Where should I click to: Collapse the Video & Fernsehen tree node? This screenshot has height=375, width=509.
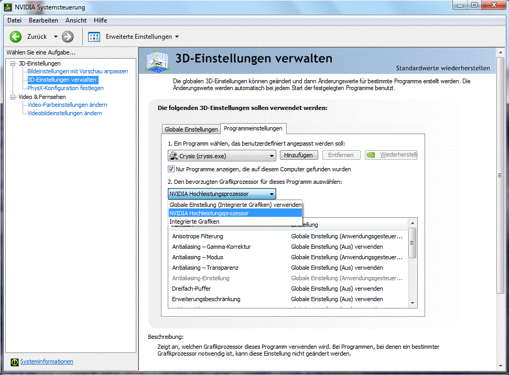[x=13, y=97]
